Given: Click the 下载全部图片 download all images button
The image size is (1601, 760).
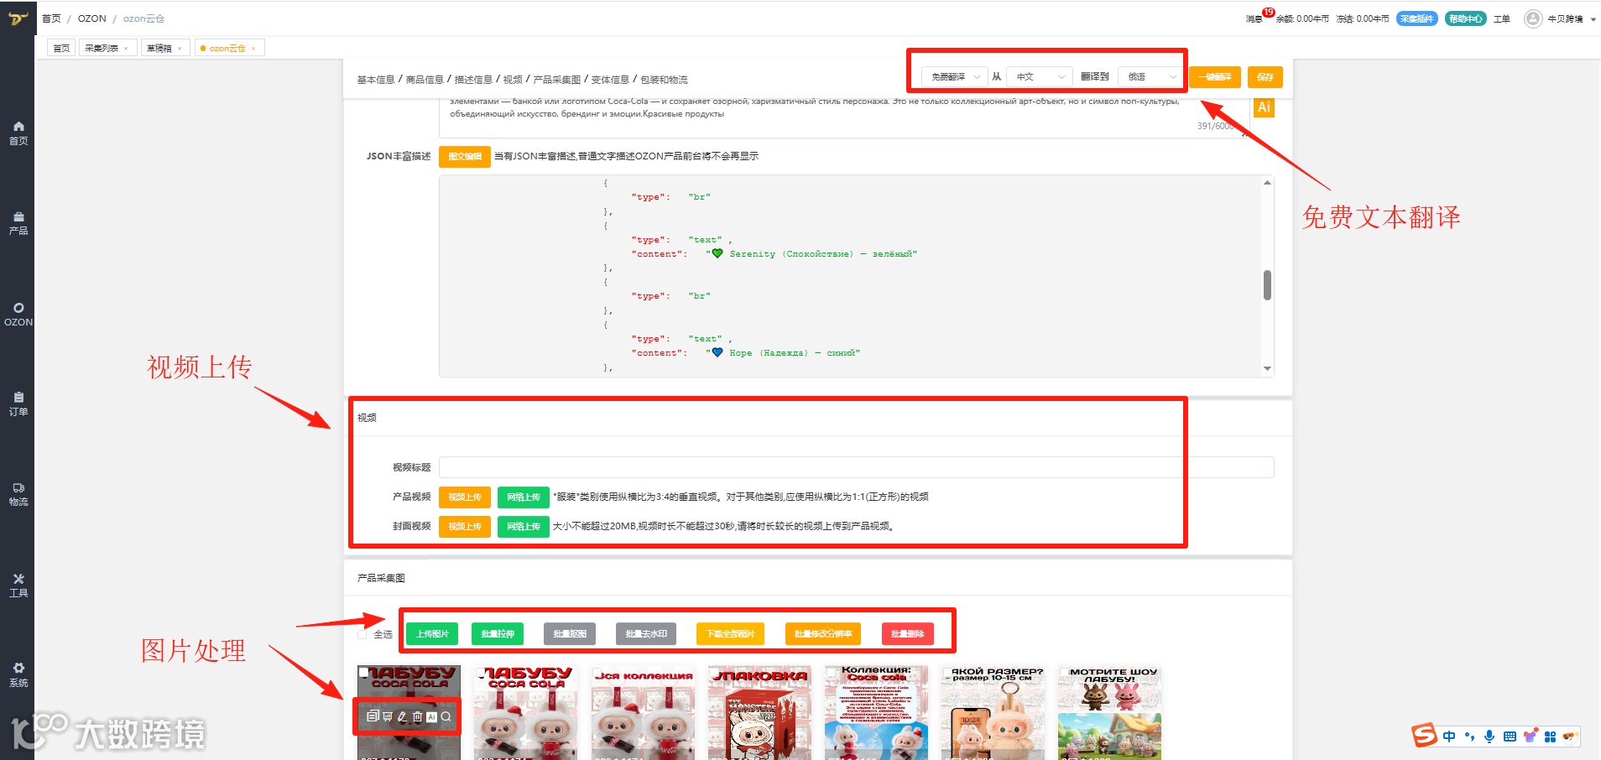Looking at the screenshot, I should [731, 634].
